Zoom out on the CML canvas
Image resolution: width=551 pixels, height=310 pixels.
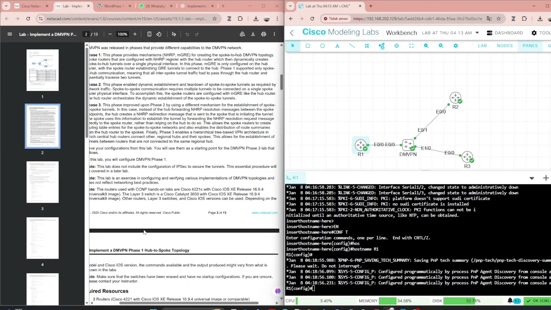(426, 46)
